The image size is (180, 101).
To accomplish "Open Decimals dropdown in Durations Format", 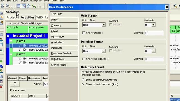I will [x=153, y=51].
